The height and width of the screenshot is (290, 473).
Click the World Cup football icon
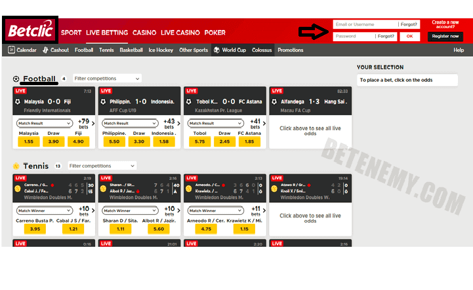216,50
